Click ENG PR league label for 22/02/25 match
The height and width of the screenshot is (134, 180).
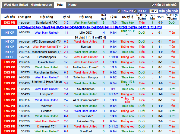(9, 126)
